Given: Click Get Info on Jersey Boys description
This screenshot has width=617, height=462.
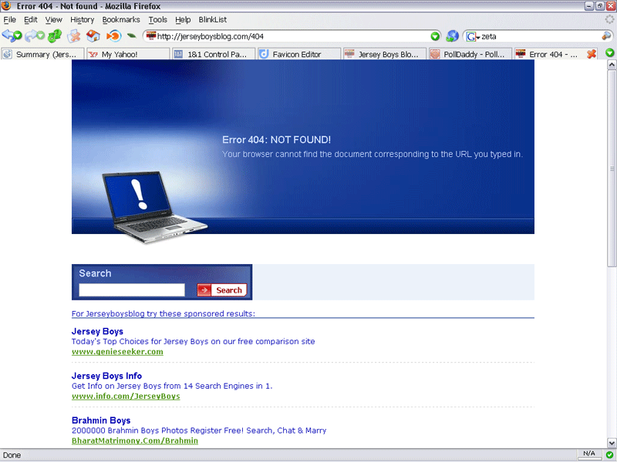Looking at the screenshot, I should click(172, 386).
